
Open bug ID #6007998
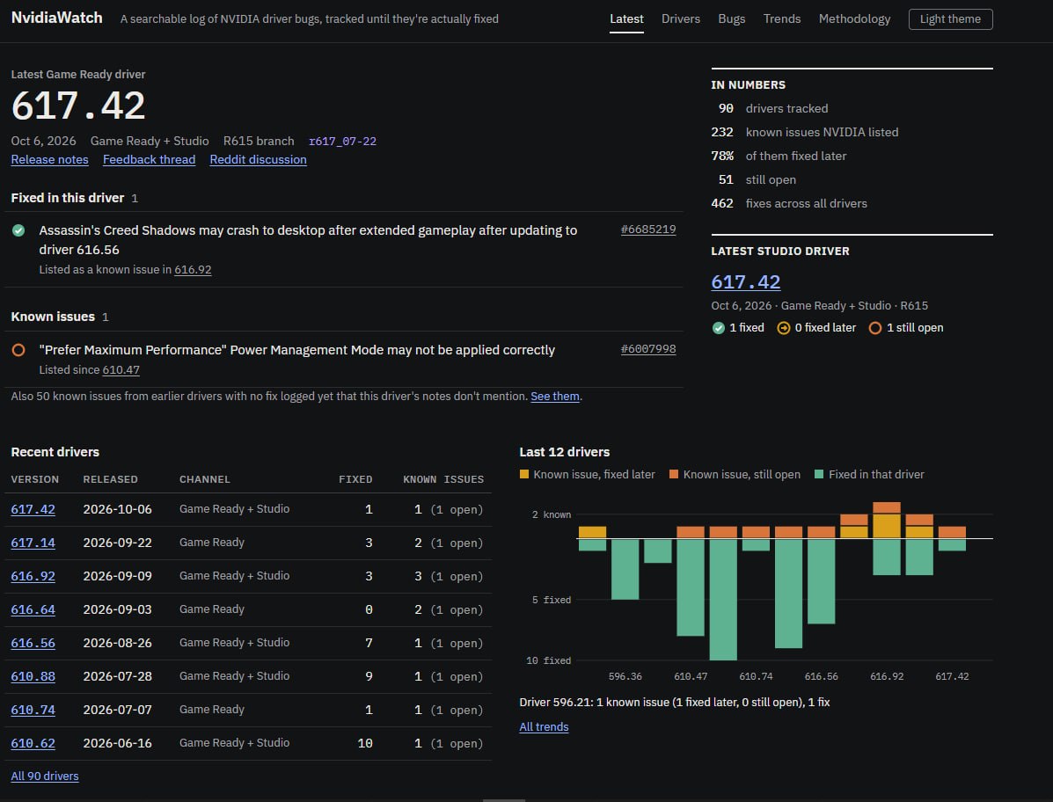pos(648,349)
